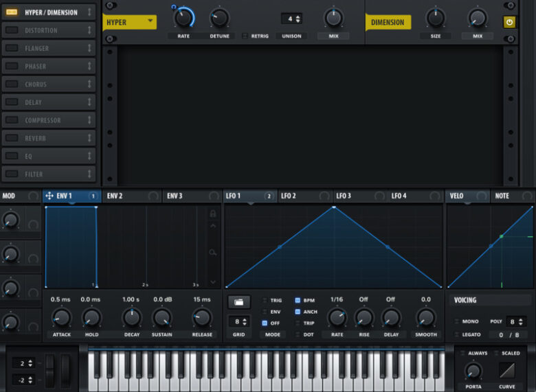Select TRIG LFO mode
The width and height of the screenshot is (536, 392).
tap(265, 300)
